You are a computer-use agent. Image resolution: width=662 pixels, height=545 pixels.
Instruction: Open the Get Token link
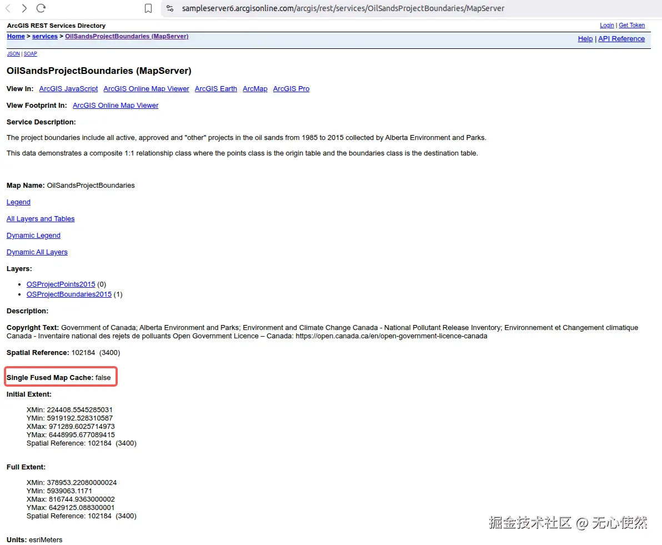(x=631, y=26)
